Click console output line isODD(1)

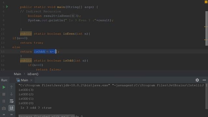tap(26, 99)
